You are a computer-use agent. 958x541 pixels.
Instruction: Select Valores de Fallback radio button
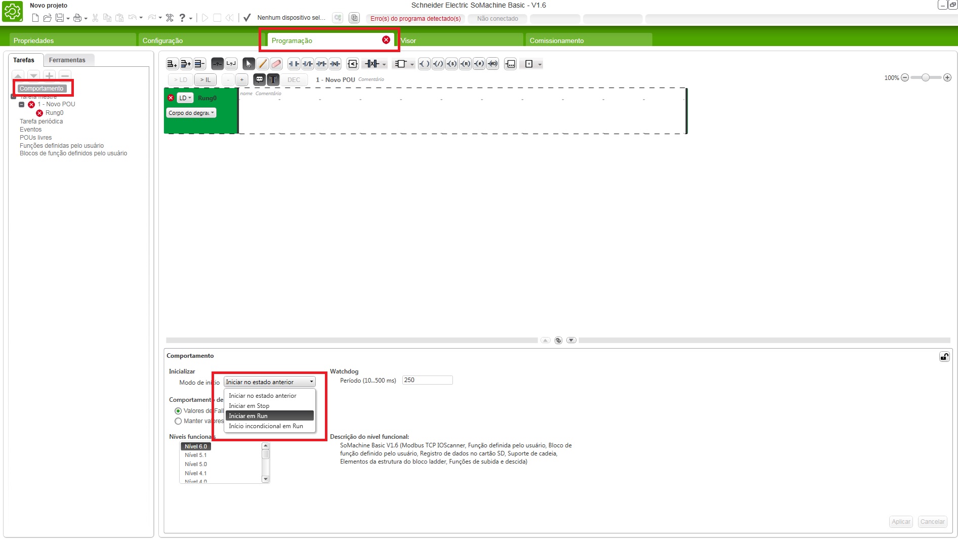[178, 411]
